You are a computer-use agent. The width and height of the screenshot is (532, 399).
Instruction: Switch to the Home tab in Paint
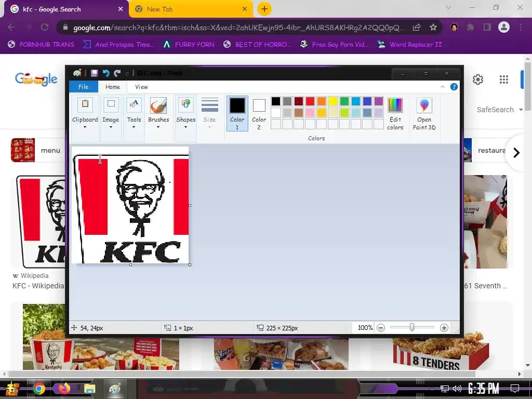[x=113, y=87]
